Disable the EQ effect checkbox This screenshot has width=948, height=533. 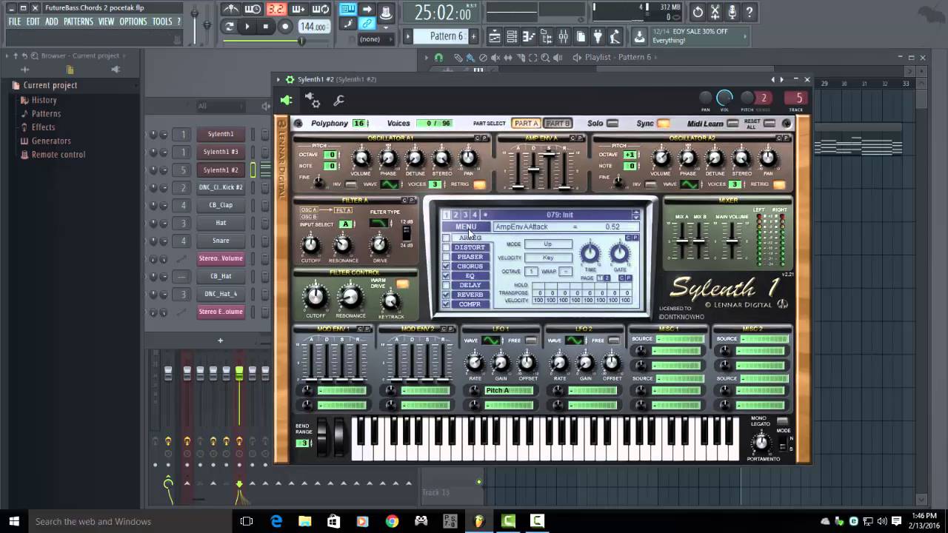(x=446, y=276)
